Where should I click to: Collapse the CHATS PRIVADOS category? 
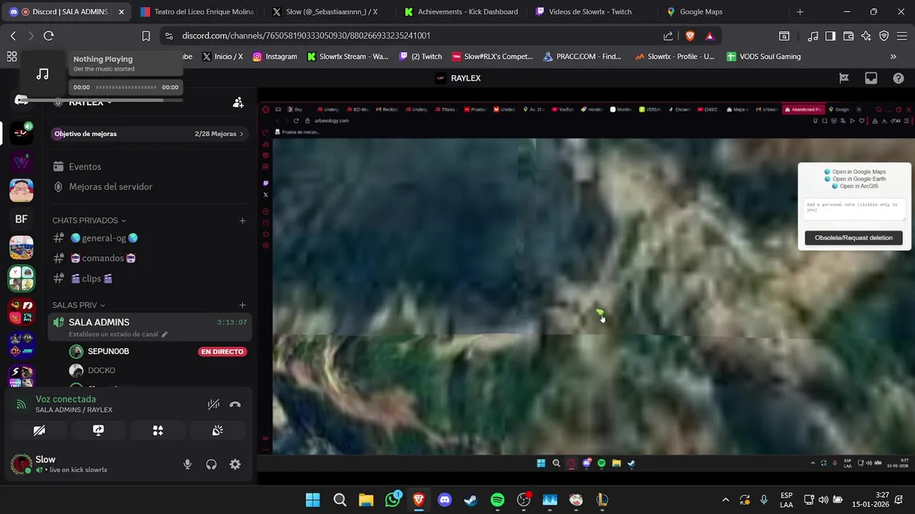coord(89,221)
